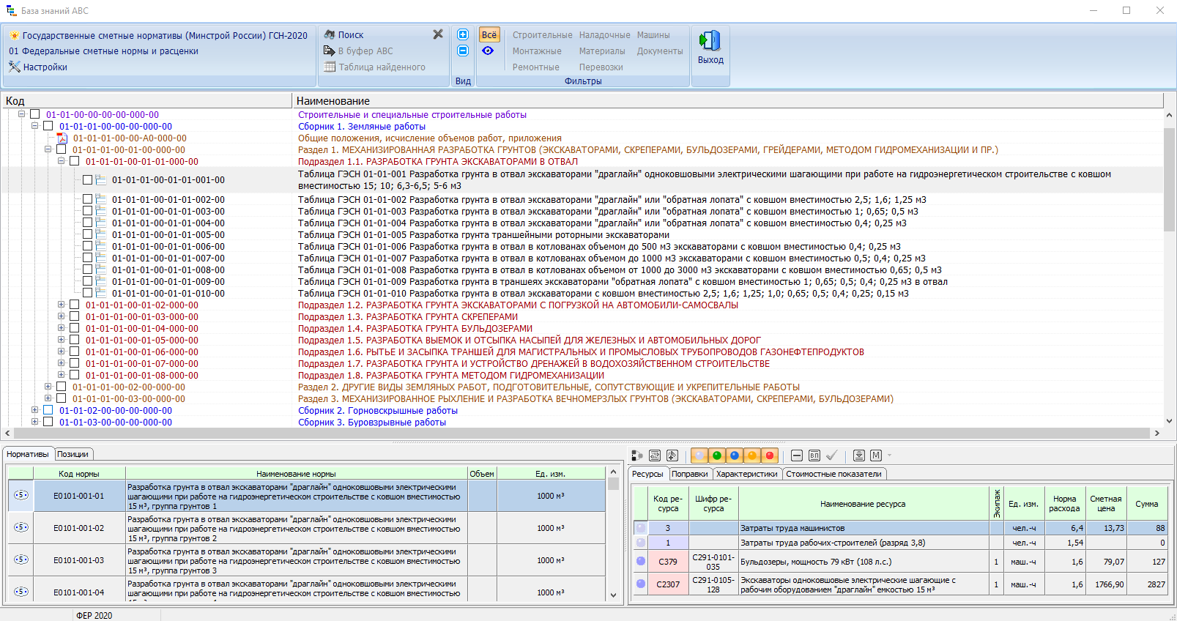This screenshot has height=621, width=1177.
Task: Click the clear search X icon
Action: pos(438,34)
